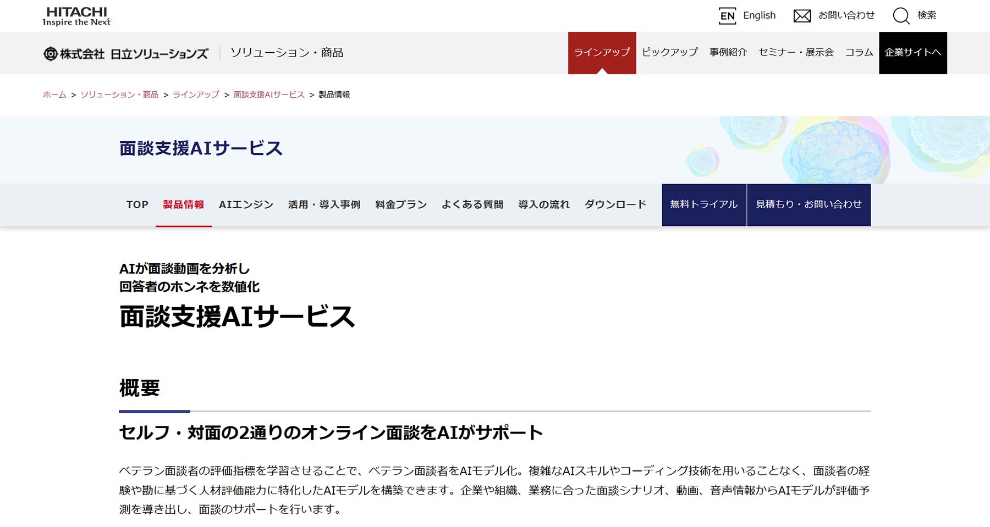990x527 pixels.
Task: Click the 概要 section heading
Action: click(140, 388)
